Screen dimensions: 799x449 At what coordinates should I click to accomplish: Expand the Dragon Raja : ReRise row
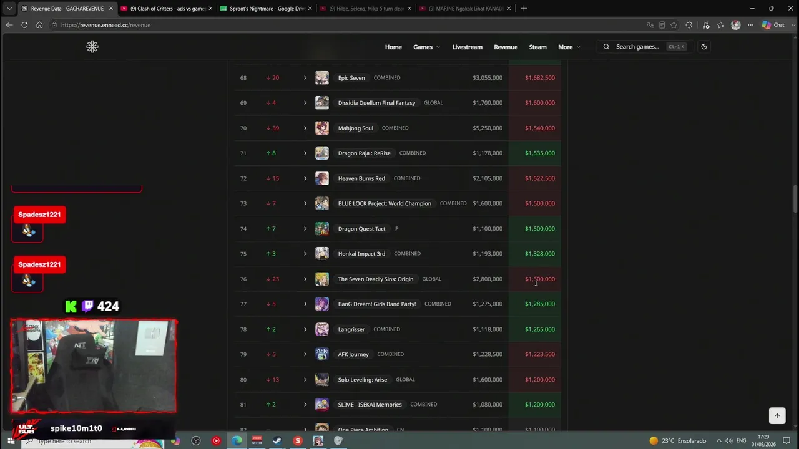[x=305, y=153]
